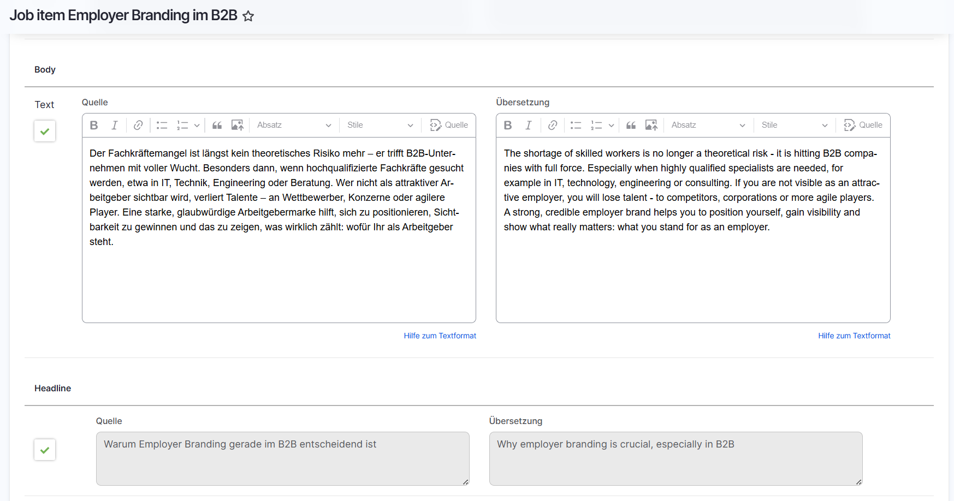Image resolution: width=954 pixels, height=501 pixels.
Task: Toggle the Headline checkmark checkbox
Action: (45, 450)
